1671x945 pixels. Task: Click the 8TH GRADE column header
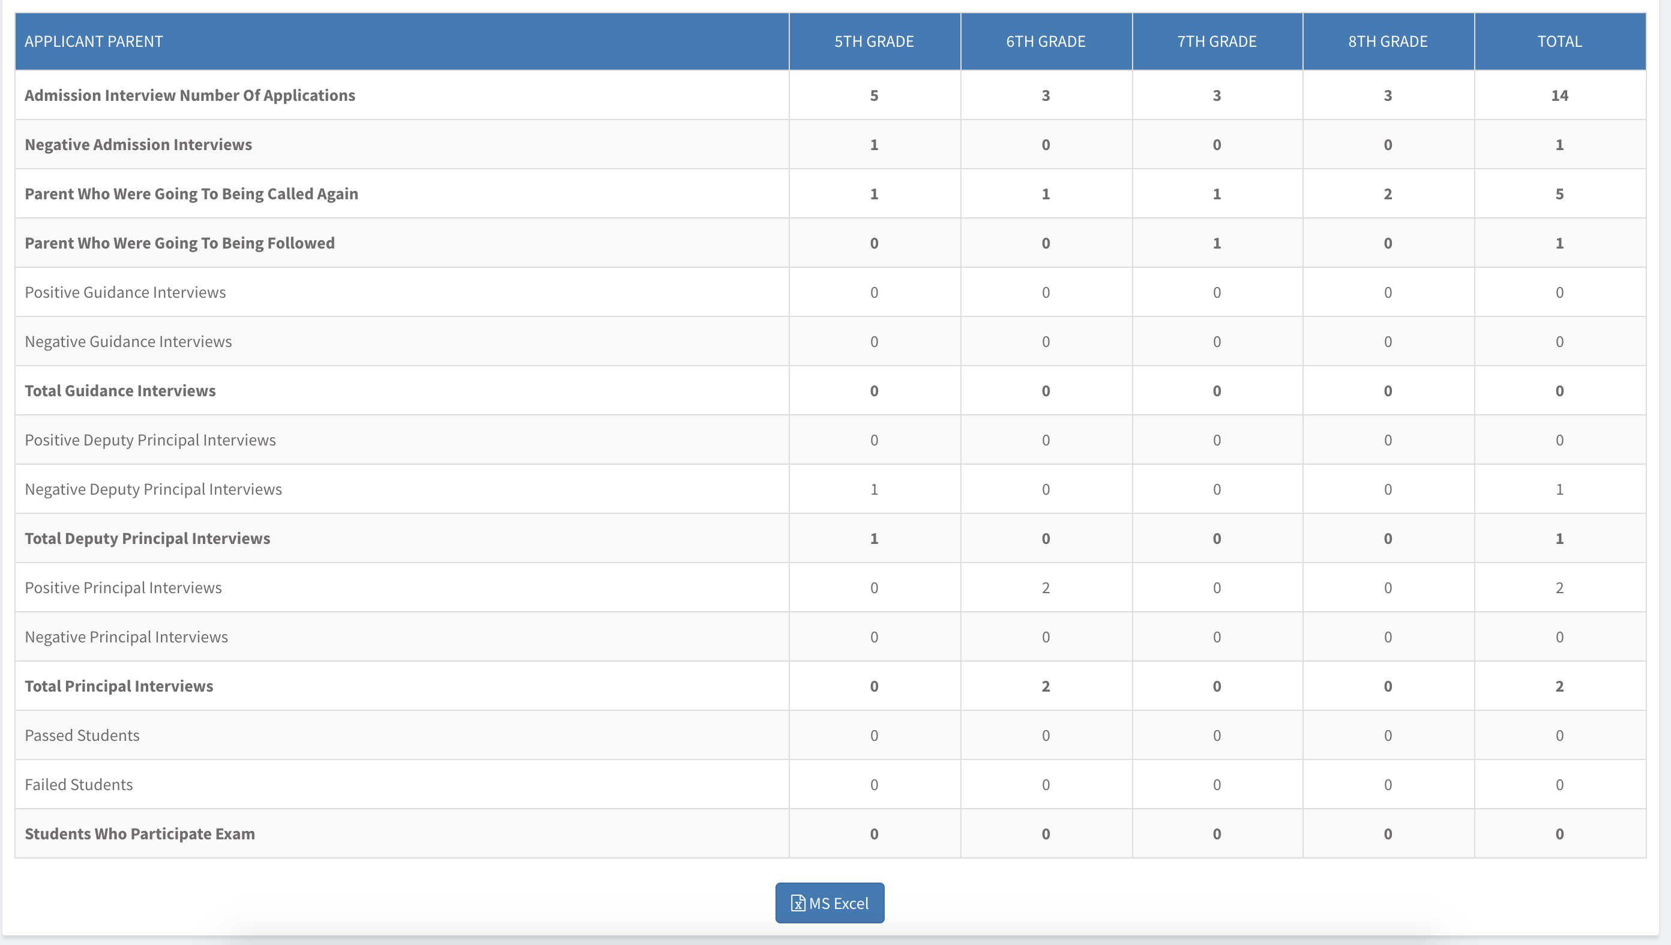1388,41
